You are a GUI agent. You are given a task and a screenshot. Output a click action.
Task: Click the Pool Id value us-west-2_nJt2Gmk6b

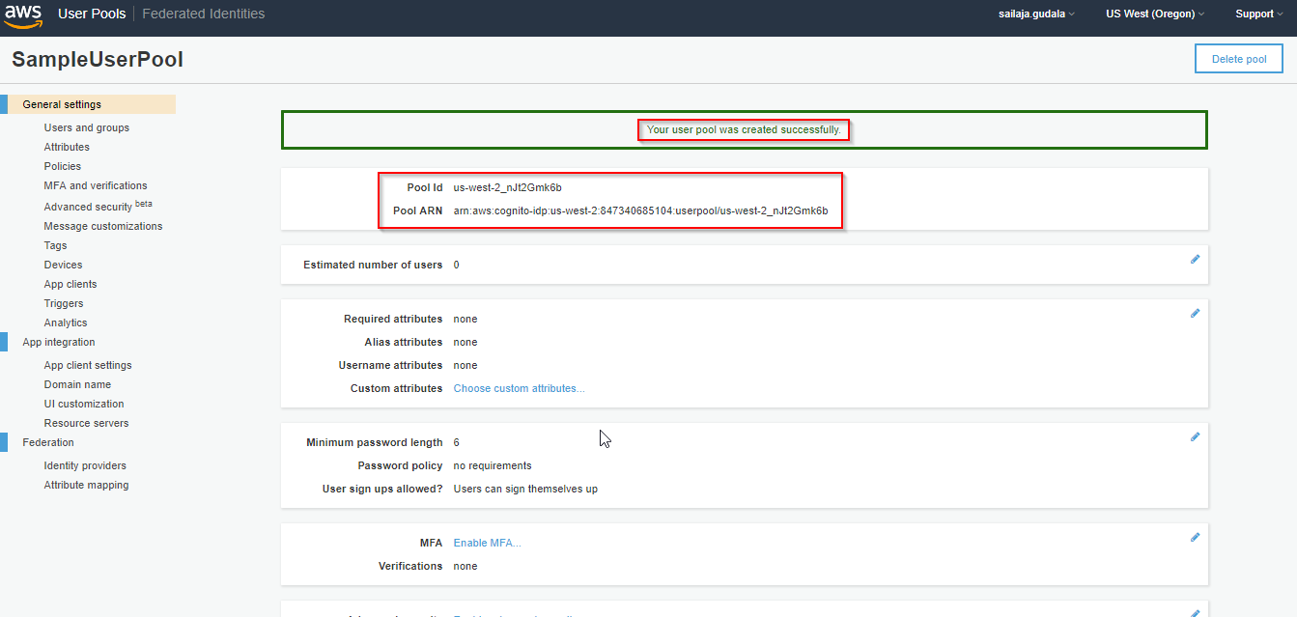pyautogui.click(x=508, y=187)
